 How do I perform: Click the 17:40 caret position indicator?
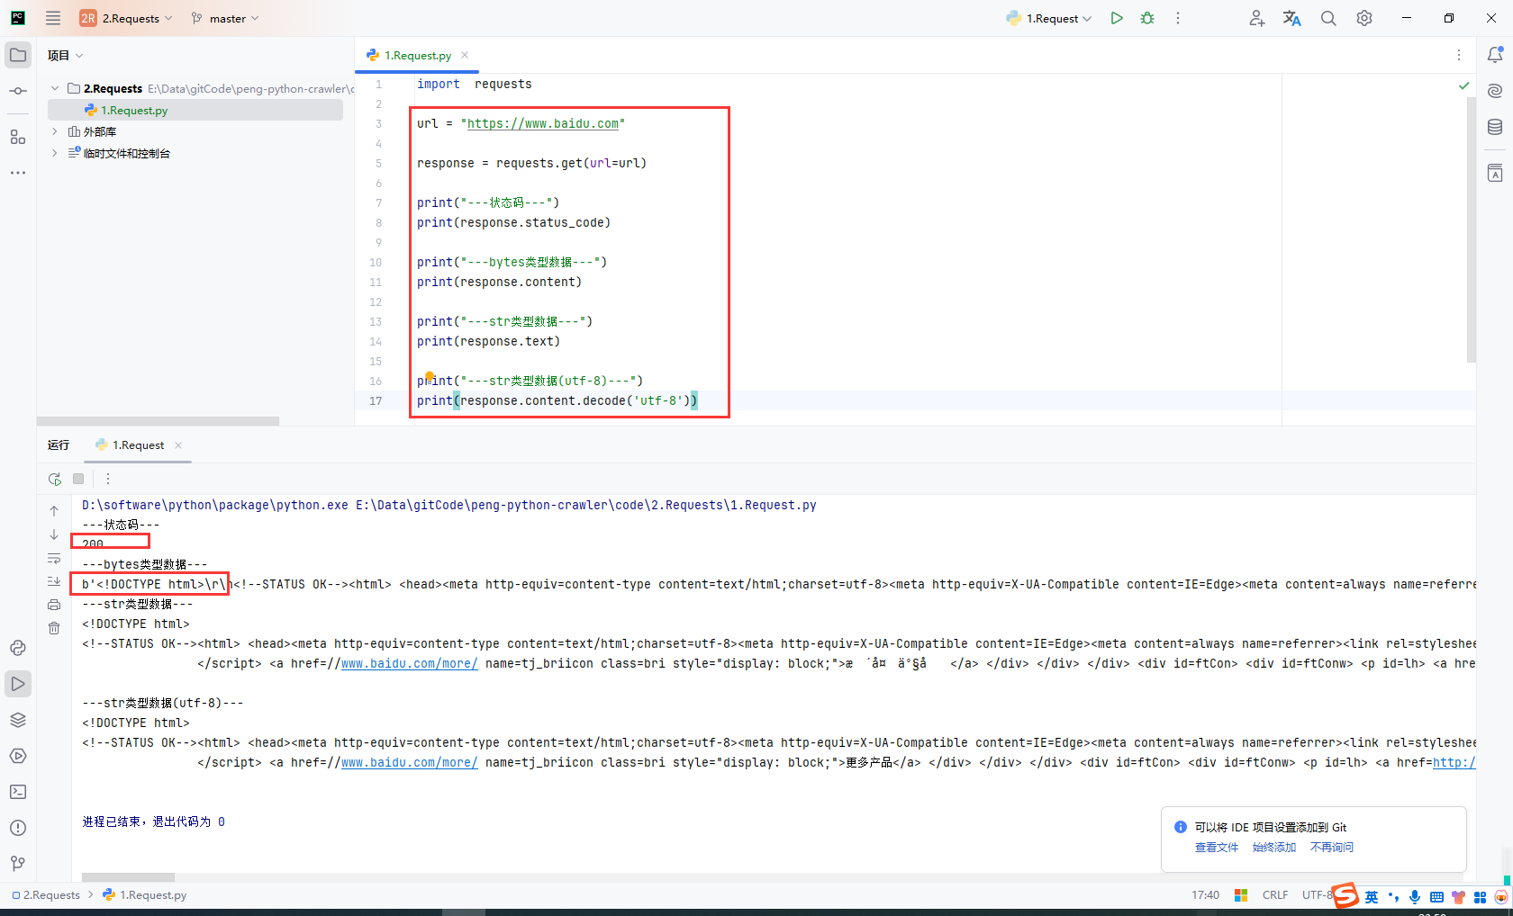tap(1205, 895)
